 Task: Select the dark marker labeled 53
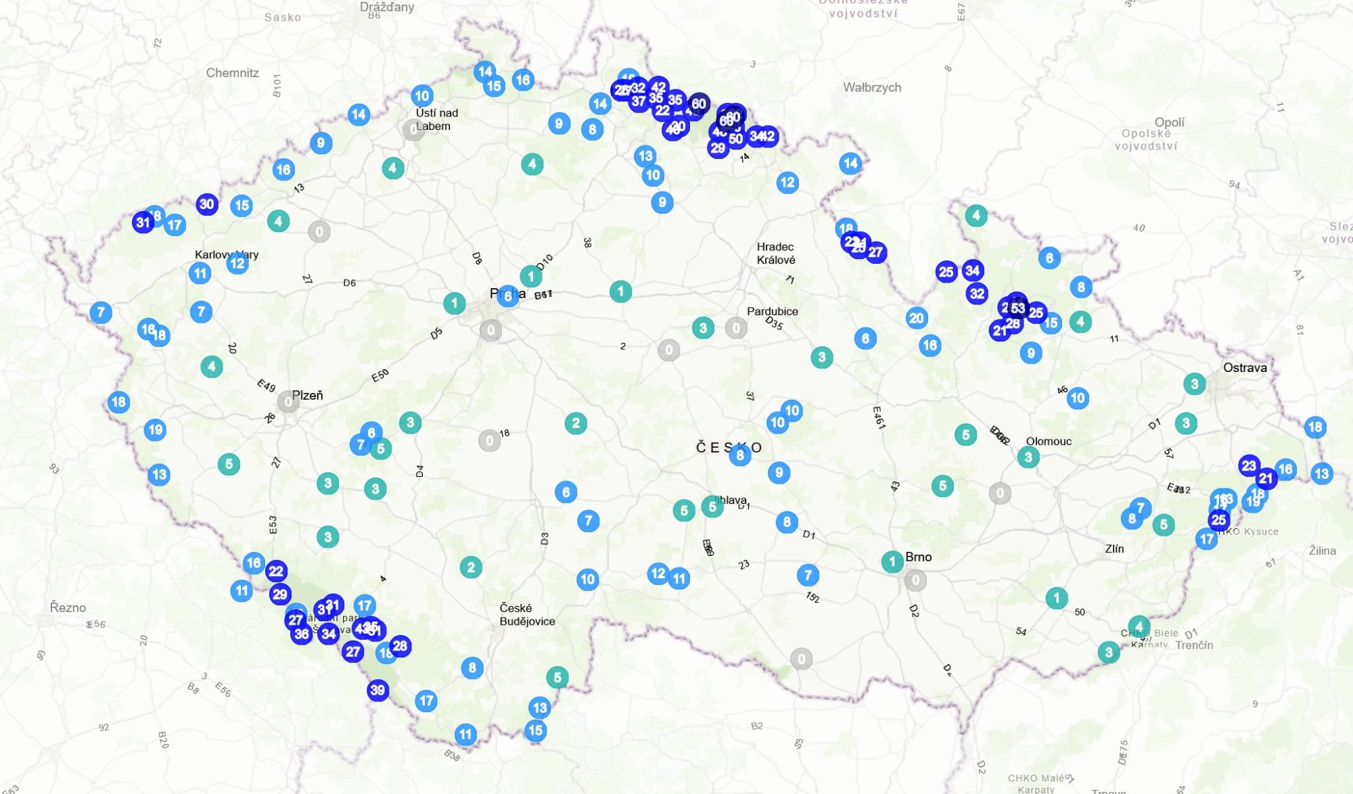pos(1018,308)
